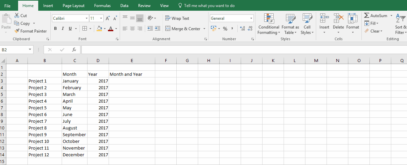Open the File tab
The width and height of the screenshot is (407, 165).
pos(7,6)
